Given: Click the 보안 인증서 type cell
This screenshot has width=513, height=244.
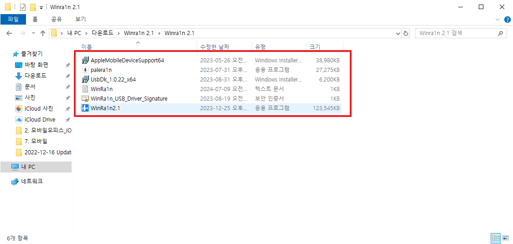Looking at the screenshot, I should coord(269,98).
